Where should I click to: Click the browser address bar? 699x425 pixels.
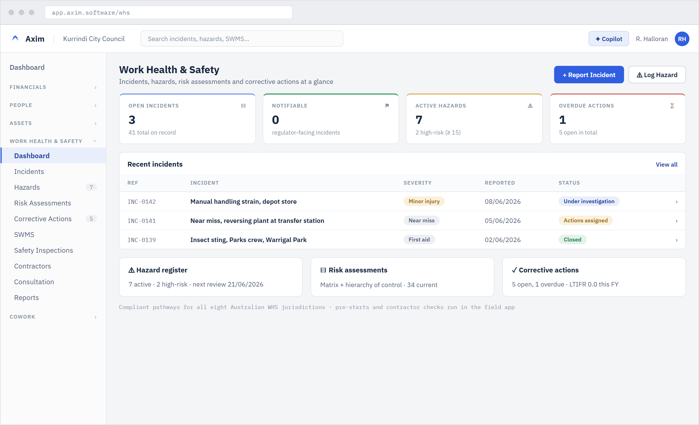click(169, 12)
